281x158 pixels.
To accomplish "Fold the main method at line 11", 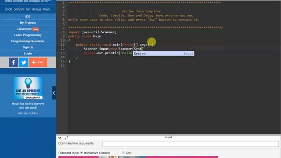I will (x=66, y=45).
